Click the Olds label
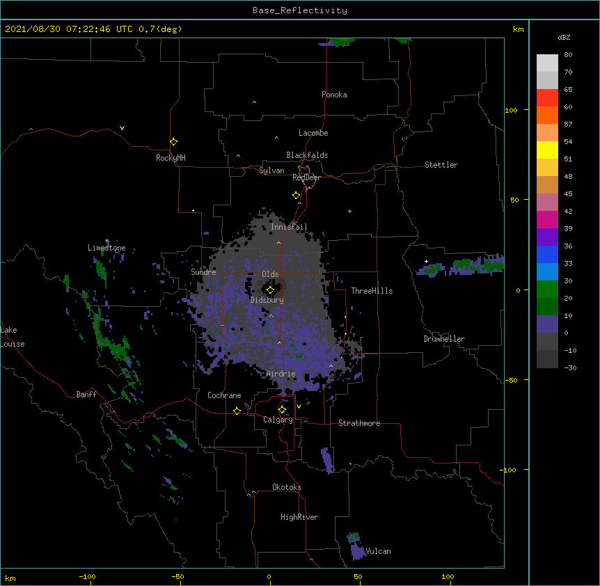This screenshot has width=600, height=586. pyautogui.click(x=270, y=274)
